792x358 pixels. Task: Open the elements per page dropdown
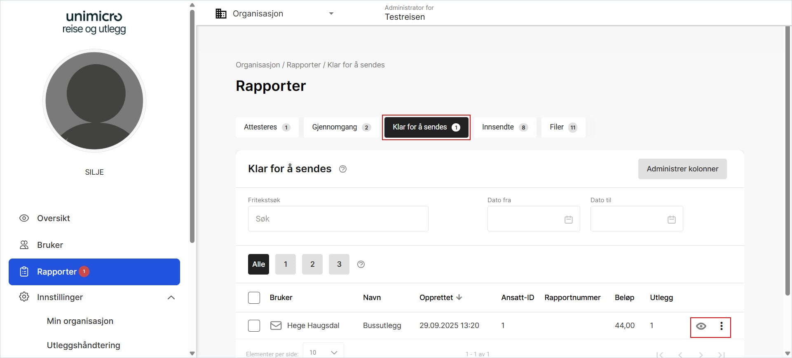point(323,352)
